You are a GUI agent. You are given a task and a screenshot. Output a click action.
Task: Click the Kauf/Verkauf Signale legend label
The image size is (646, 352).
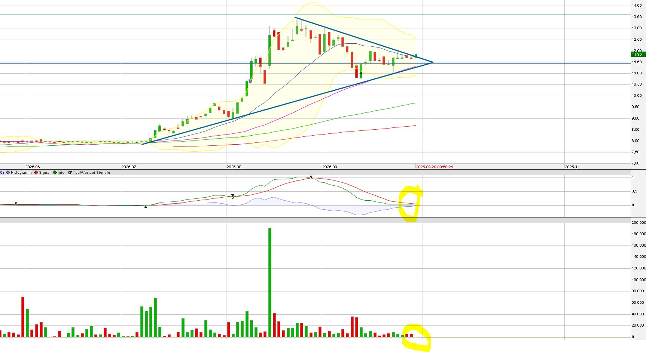click(x=91, y=173)
